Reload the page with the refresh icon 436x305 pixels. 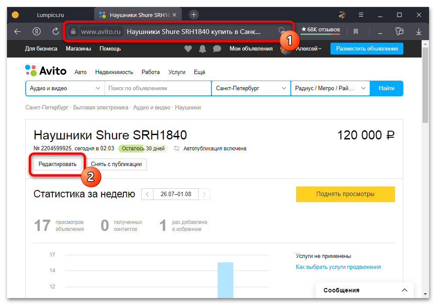(56, 31)
